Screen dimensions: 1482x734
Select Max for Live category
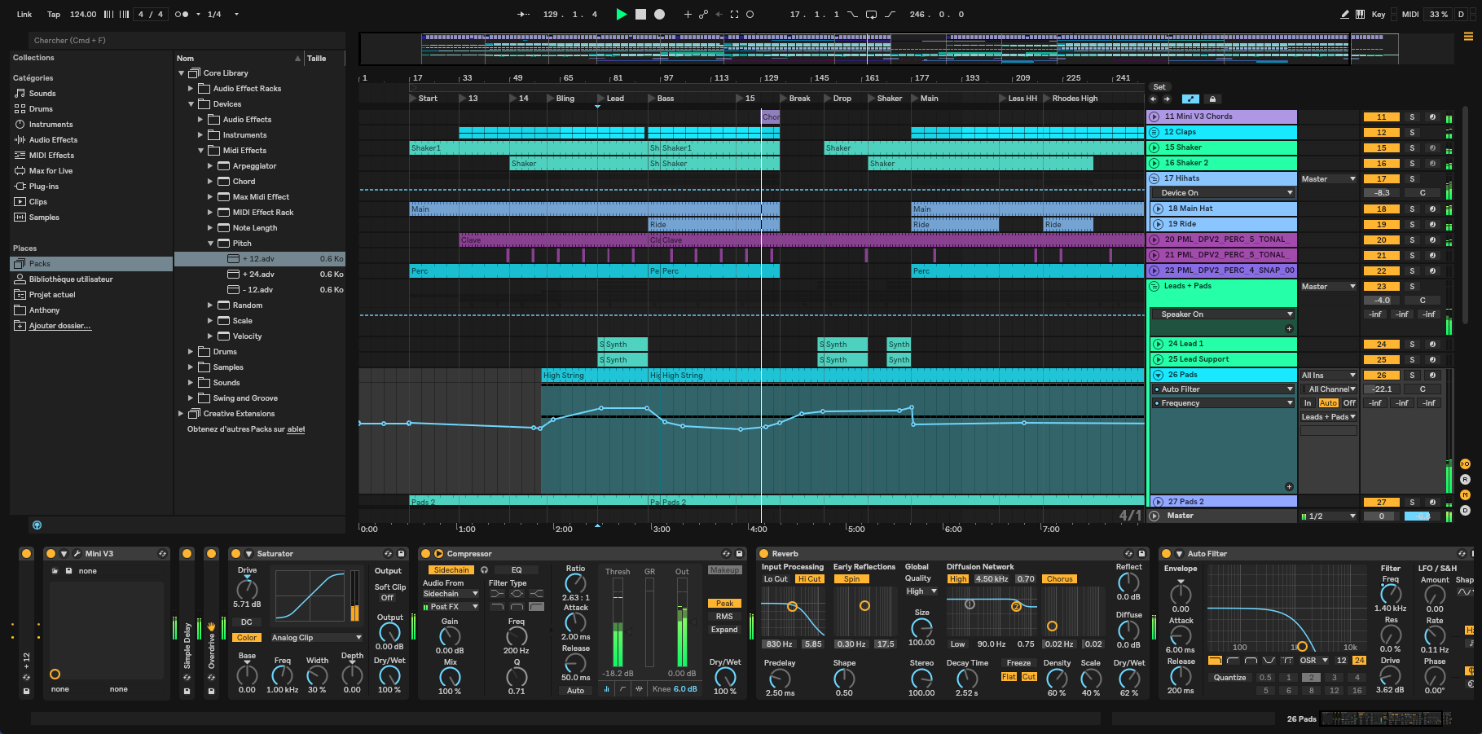pos(51,171)
